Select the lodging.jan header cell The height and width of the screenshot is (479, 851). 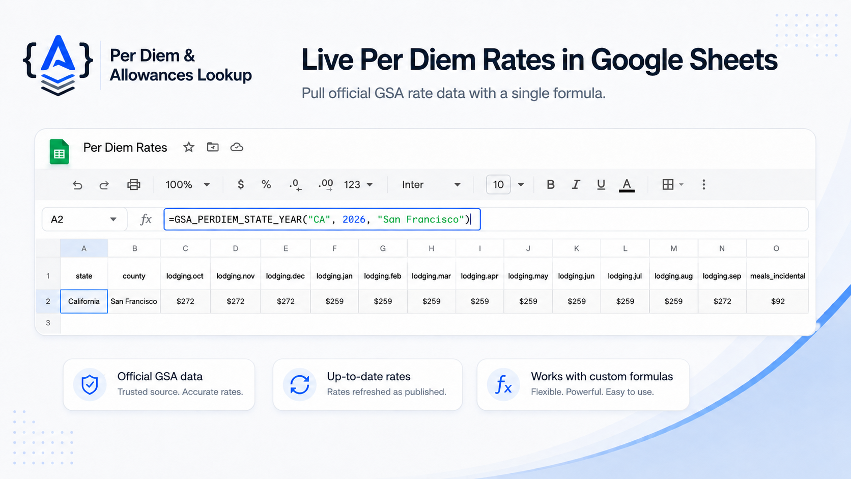pyautogui.click(x=334, y=276)
